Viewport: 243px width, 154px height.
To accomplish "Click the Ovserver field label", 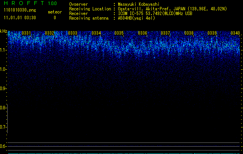I will pos(78,4).
